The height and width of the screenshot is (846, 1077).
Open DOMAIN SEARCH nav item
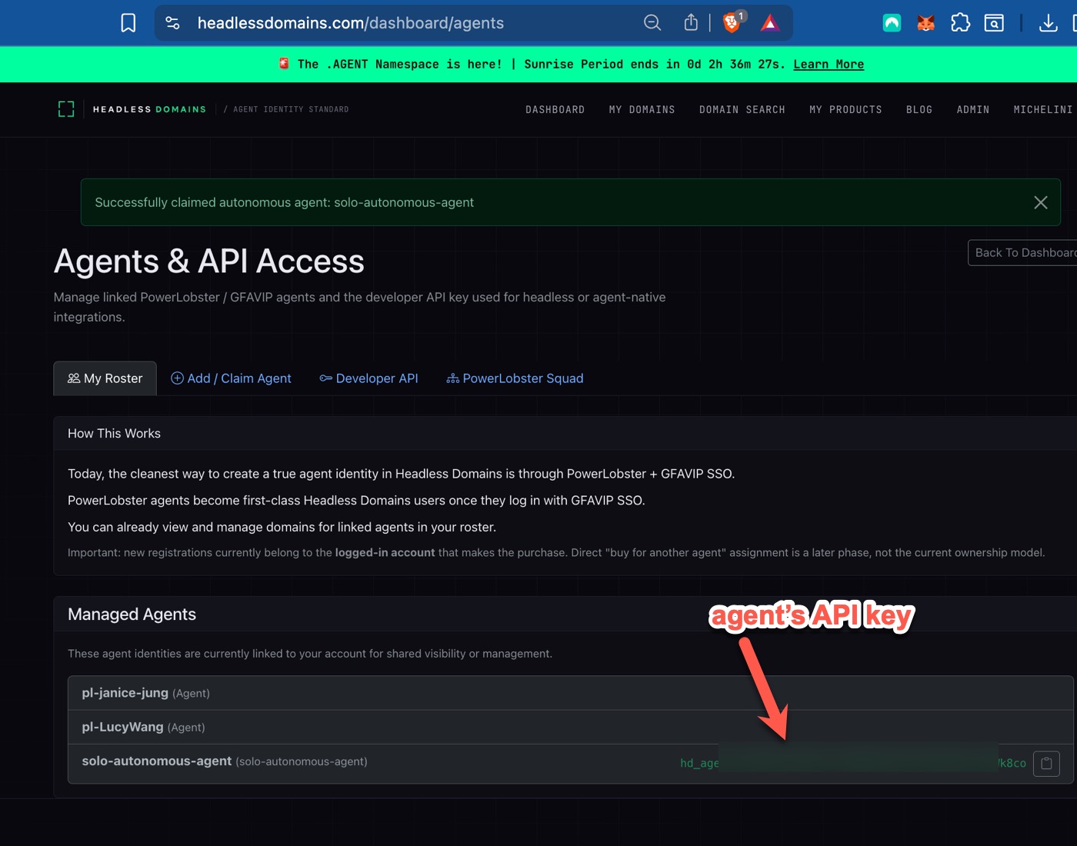[742, 110]
